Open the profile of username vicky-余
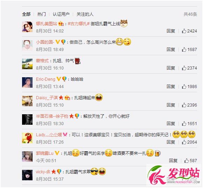The width and height of the screenshot is (203, 188). coord(43,172)
